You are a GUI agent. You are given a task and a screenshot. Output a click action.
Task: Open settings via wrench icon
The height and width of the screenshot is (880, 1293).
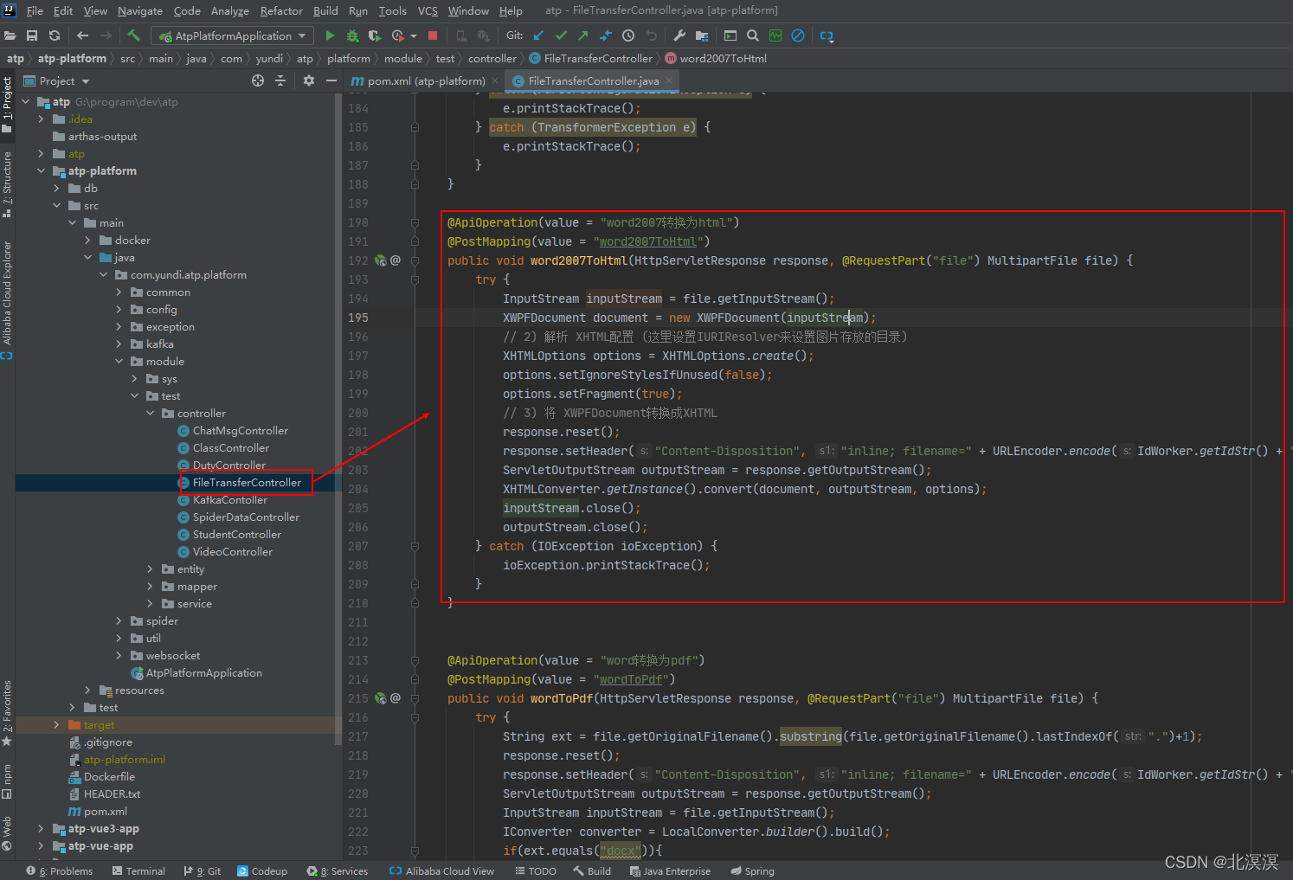[679, 35]
